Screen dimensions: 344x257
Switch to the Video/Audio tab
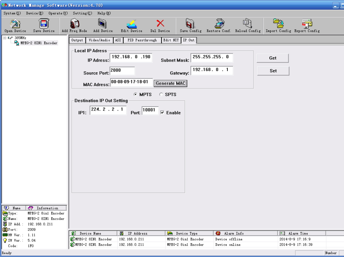99,40
